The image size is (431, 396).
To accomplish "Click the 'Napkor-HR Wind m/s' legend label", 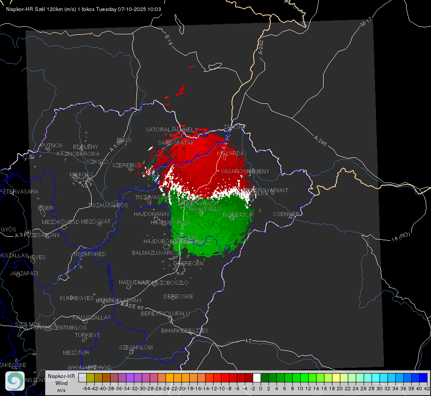I will pyautogui.click(x=61, y=383).
